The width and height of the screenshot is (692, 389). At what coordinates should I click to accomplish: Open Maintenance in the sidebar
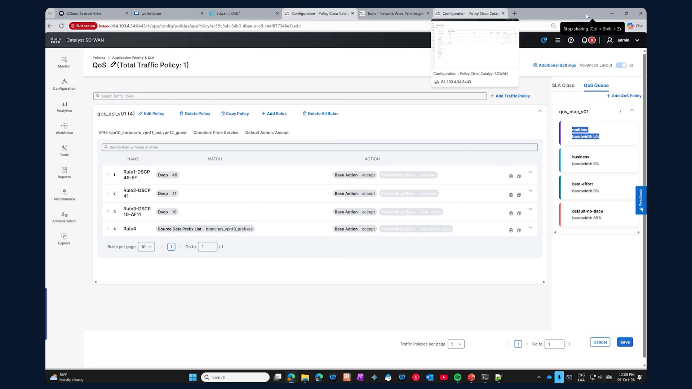pos(64,194)
